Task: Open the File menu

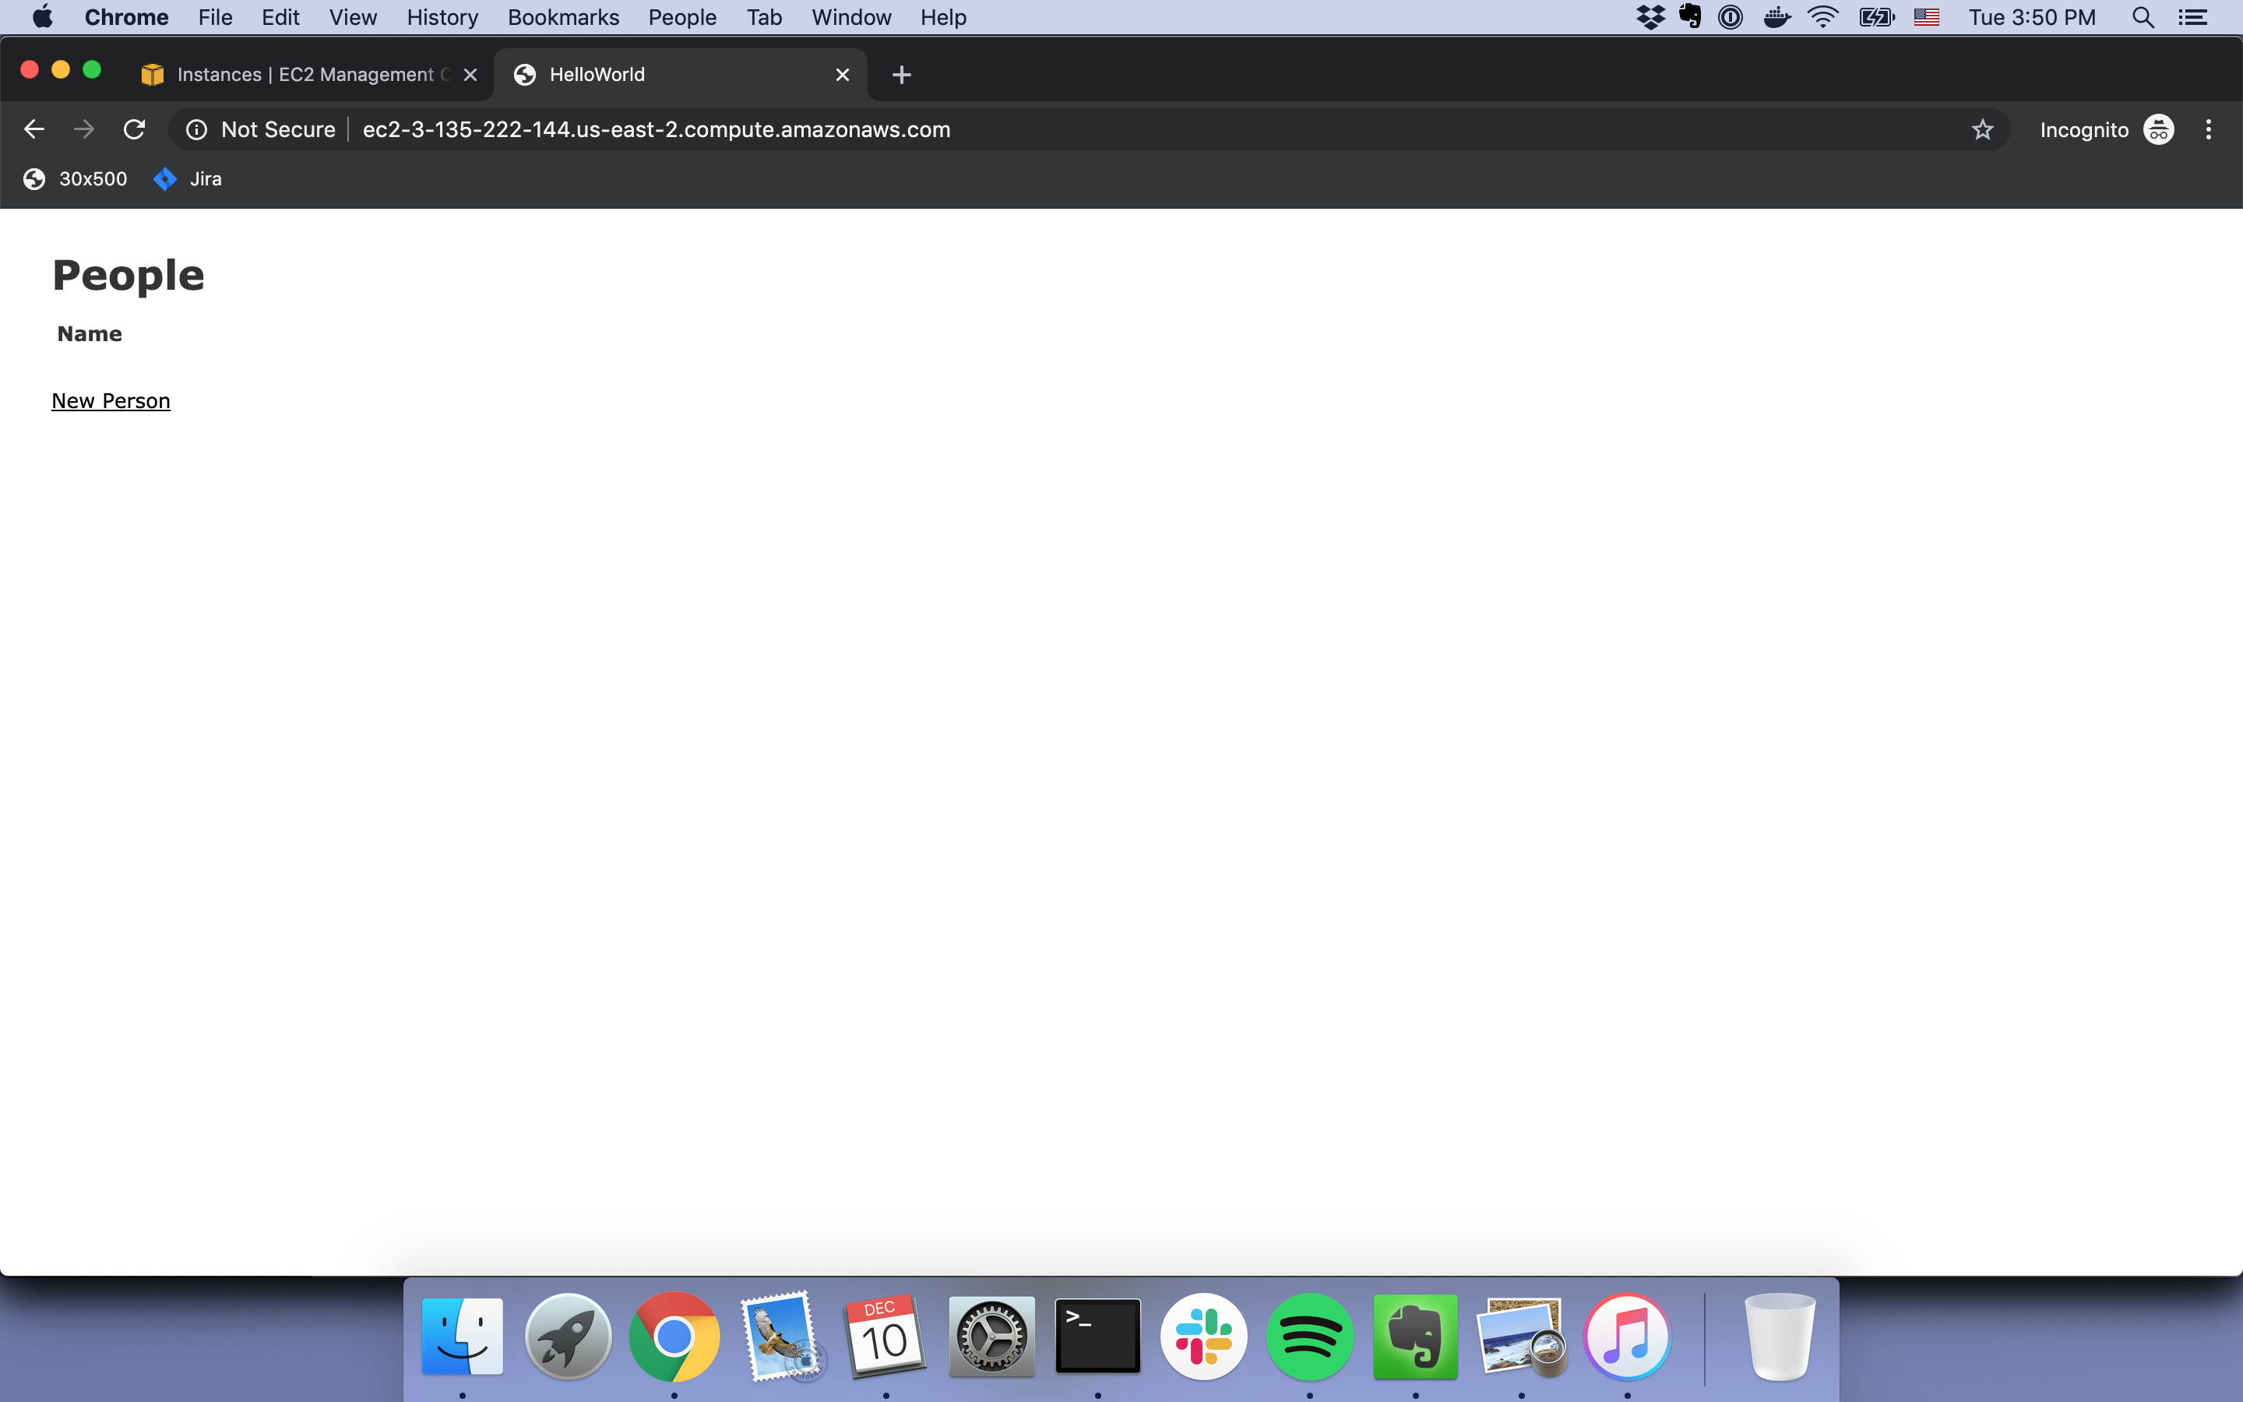Action: [x=215, y=16]
